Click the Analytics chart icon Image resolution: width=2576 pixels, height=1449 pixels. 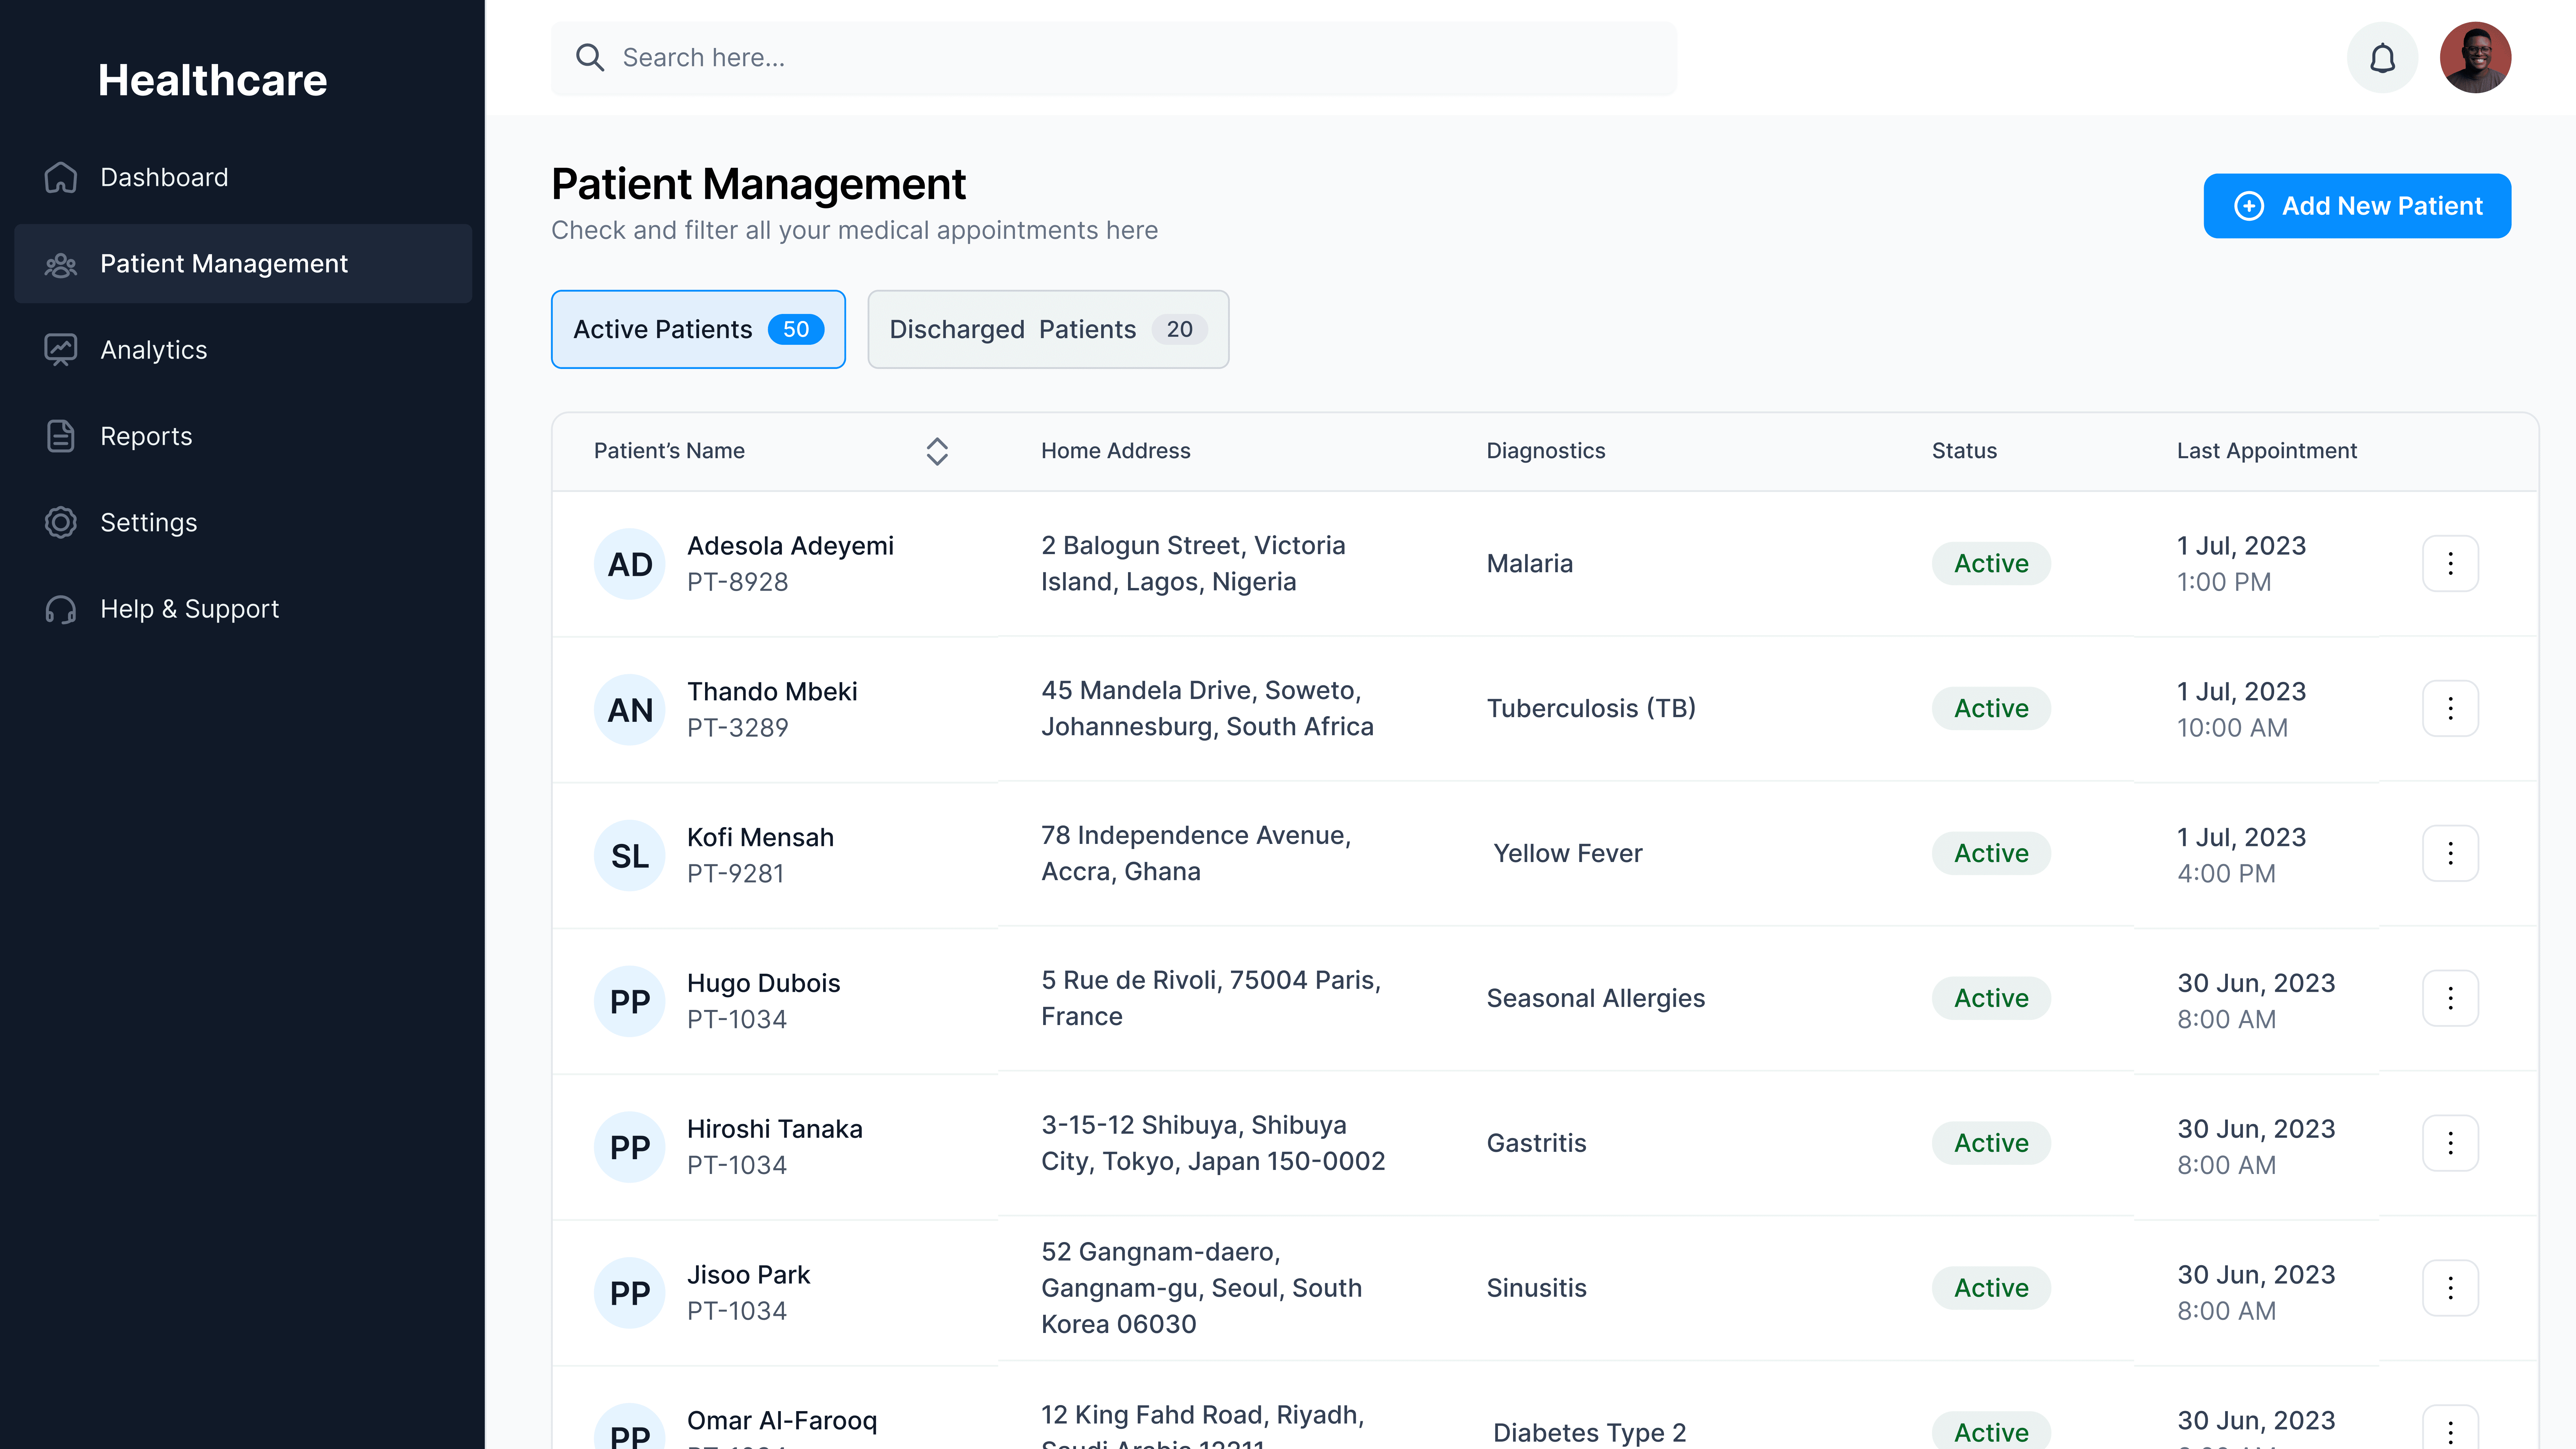61,350
